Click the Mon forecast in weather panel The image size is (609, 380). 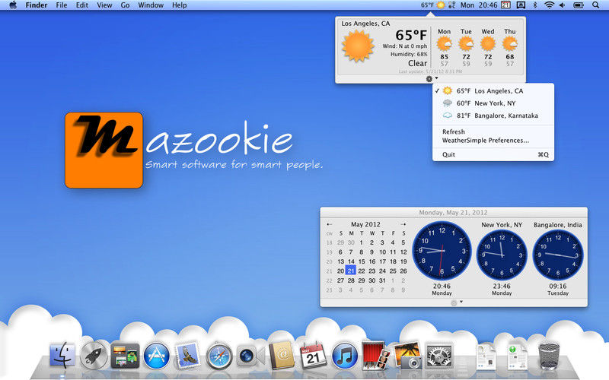[x=444, y=47]
